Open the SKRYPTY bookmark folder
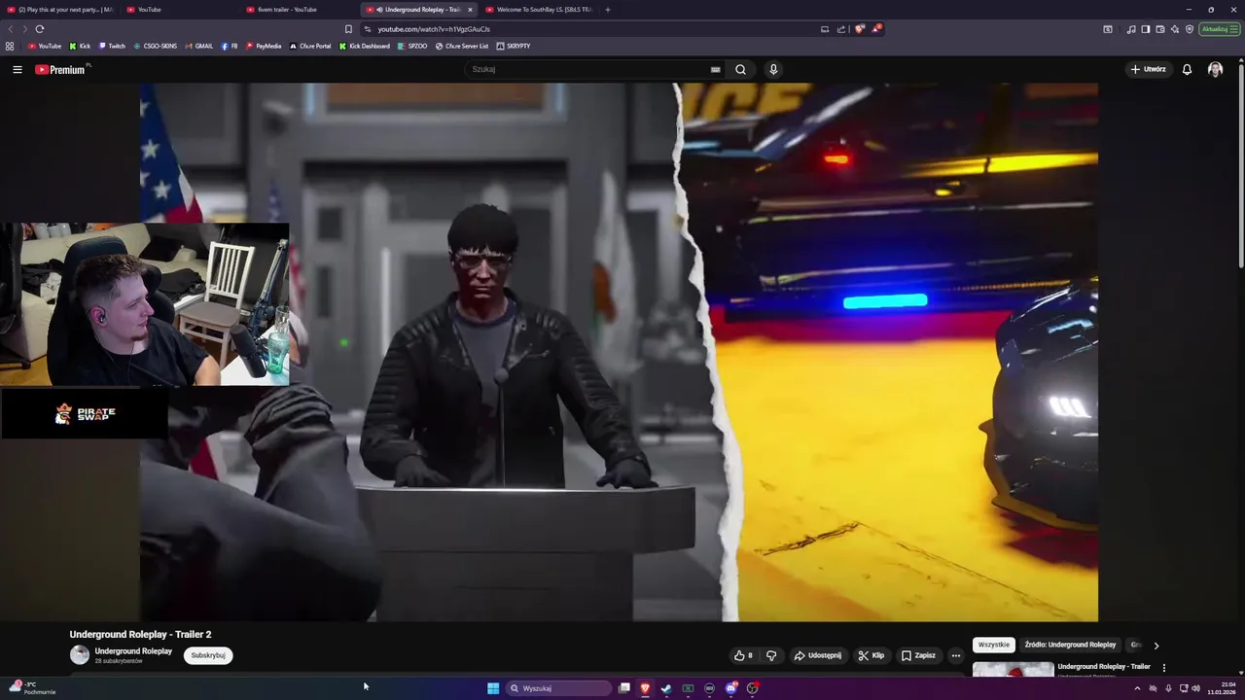 514,46
